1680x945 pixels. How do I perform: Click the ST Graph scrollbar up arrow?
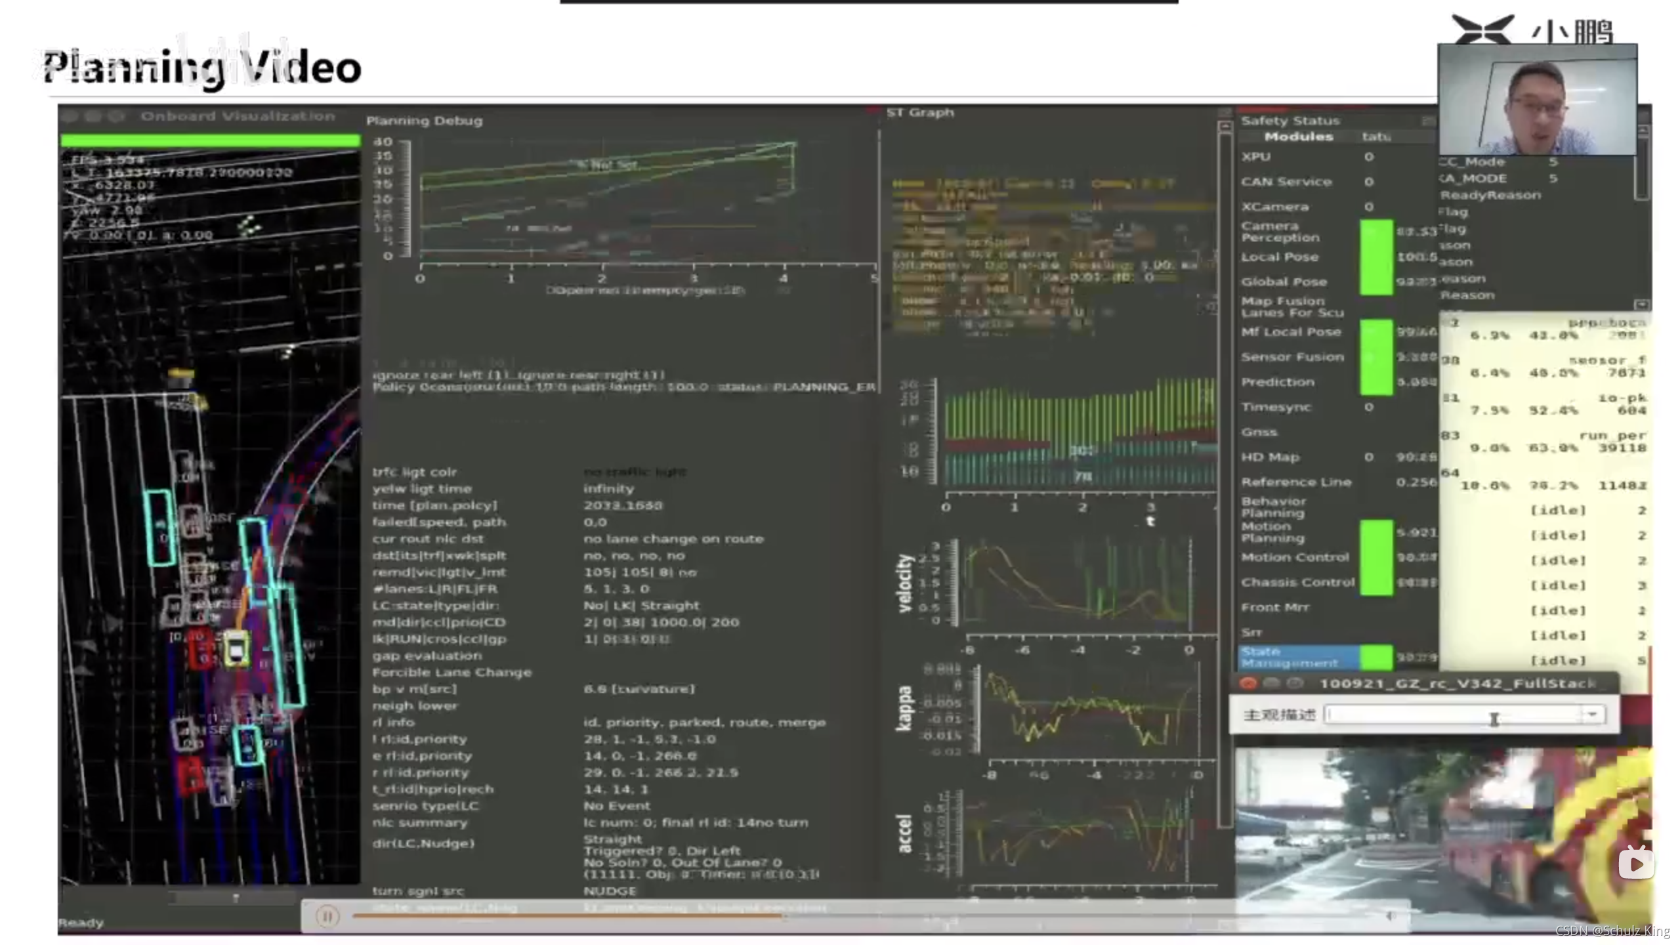1225,126
